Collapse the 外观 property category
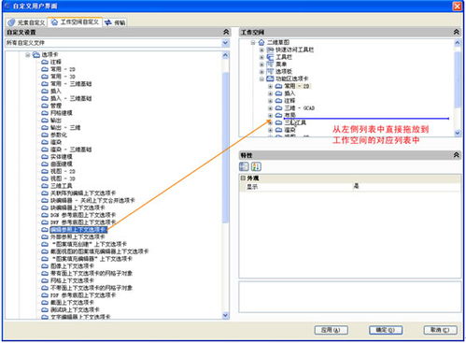This screenshot has width=466, height=343. 243,179
